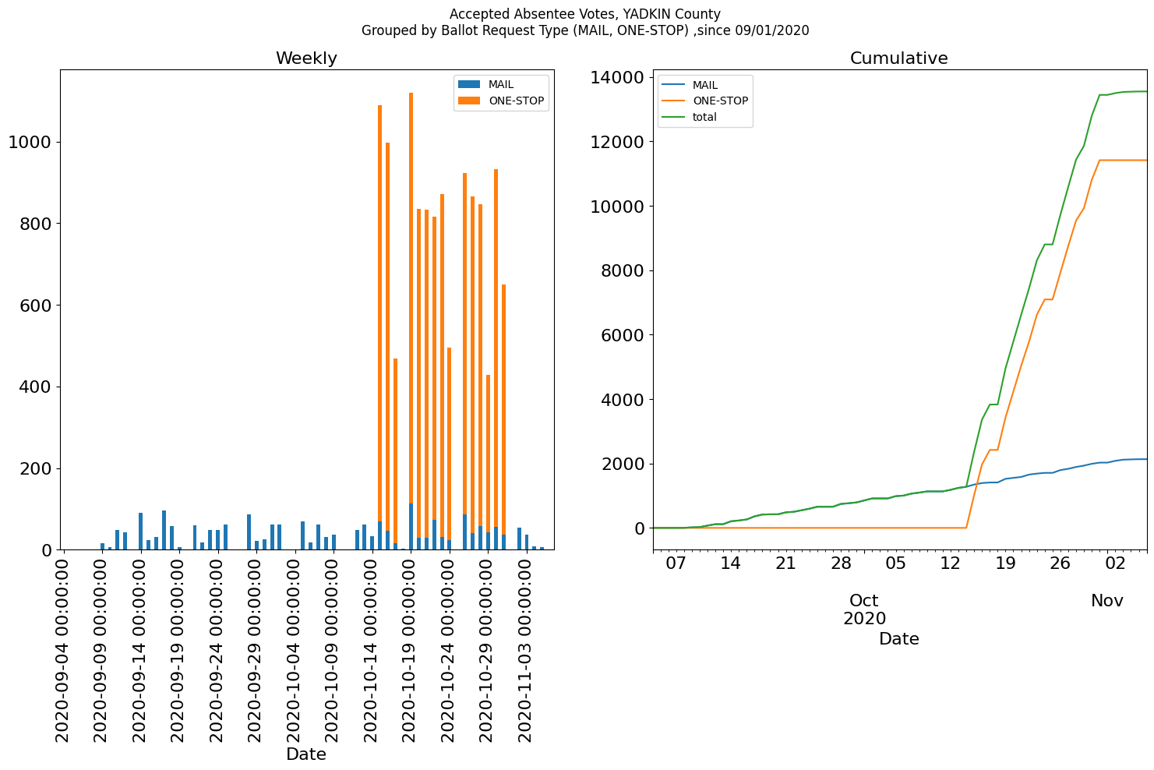Click the 2000 y-axis tick on Cumulative chart
Image resolution: width=1154 pixels, height=770 pixels.
click(623, 464)
